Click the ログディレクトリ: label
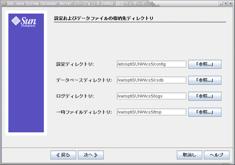235x165 pixels. tap(75, 96)
